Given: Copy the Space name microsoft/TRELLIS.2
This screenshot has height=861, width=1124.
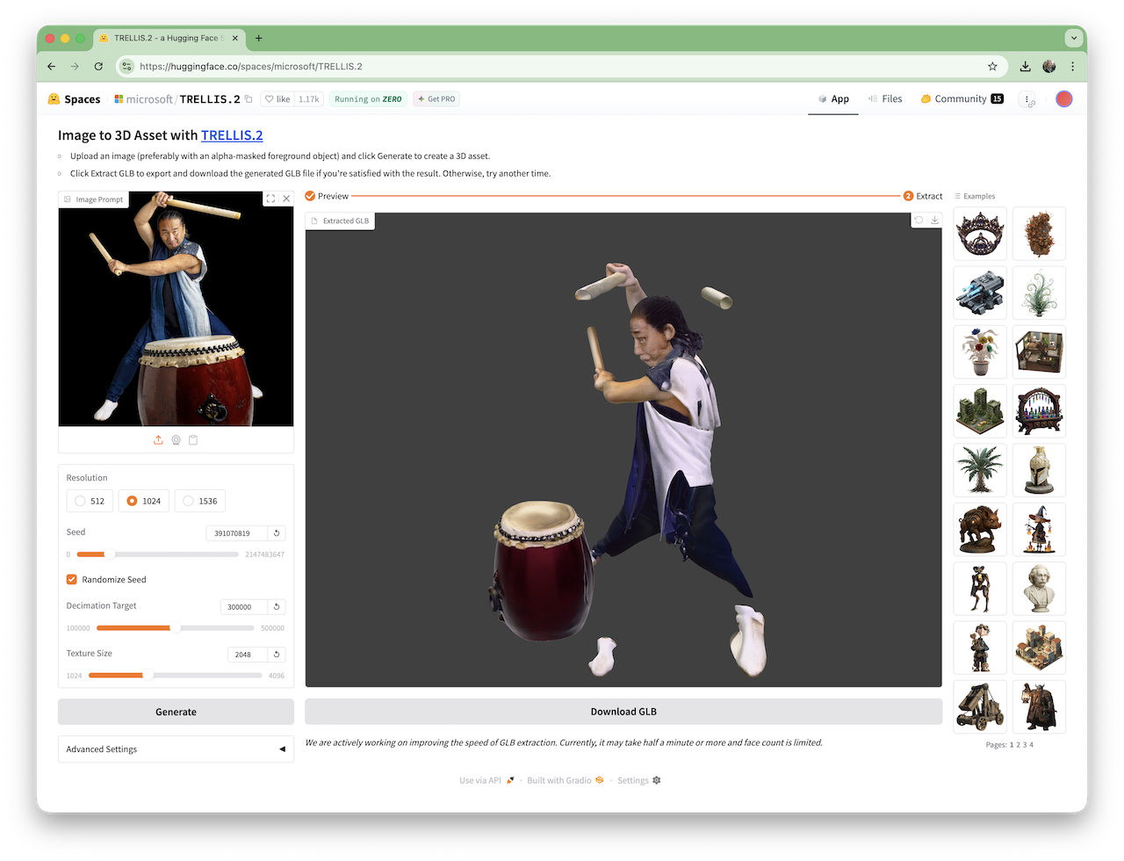Looking at the screenshot, I should pyautogui.click(x=249, y=99).
